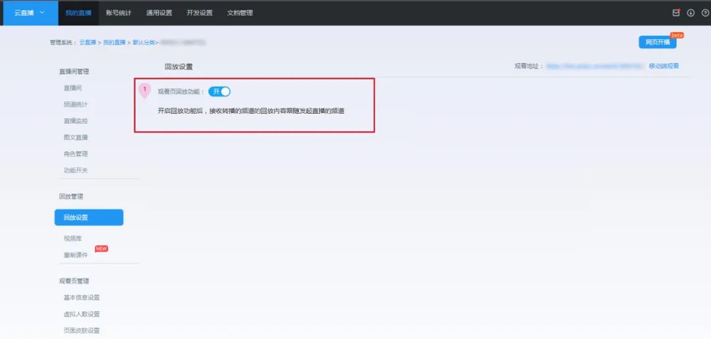This screenshot has width=711, height=339.
Task: Open the 通用设置 tab
Action: pos(159,12)
